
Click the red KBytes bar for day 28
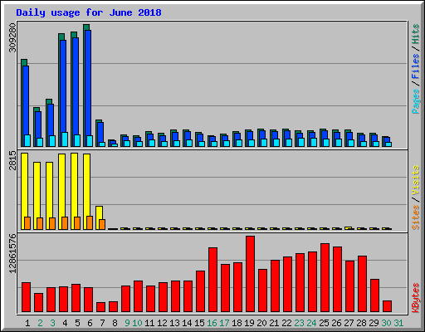362,284
